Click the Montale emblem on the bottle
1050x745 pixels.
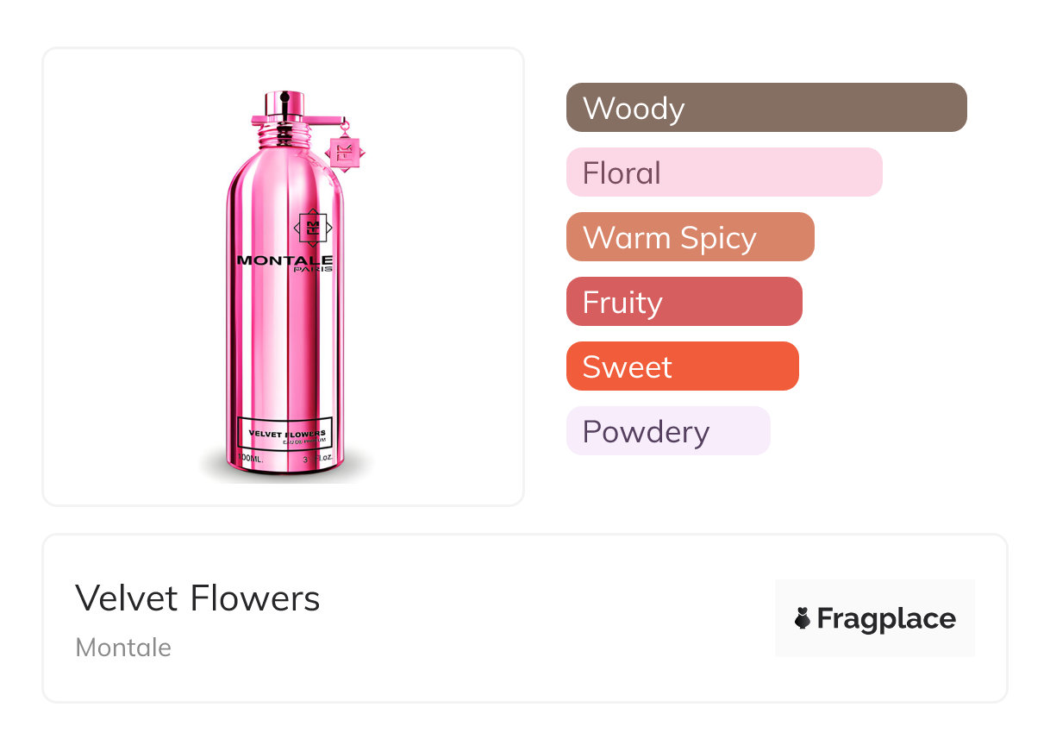tap(312, 227)
